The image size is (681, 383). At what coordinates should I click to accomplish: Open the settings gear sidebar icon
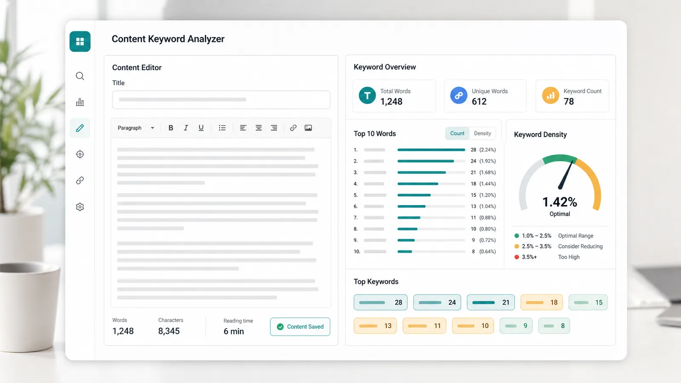80,207
